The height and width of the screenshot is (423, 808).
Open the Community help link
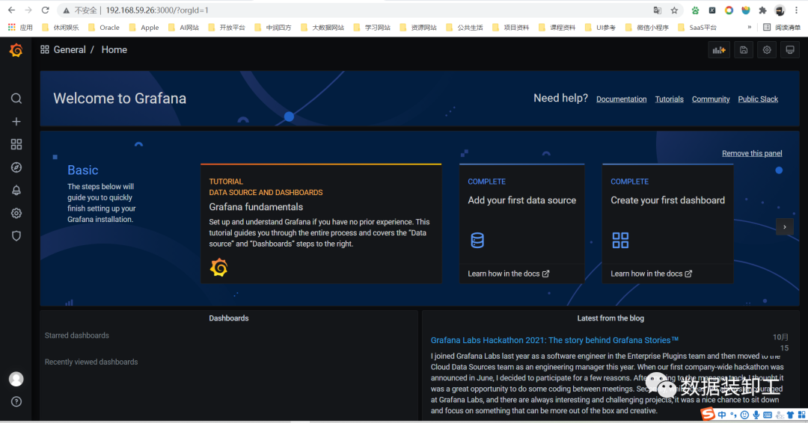coord(711,99)
